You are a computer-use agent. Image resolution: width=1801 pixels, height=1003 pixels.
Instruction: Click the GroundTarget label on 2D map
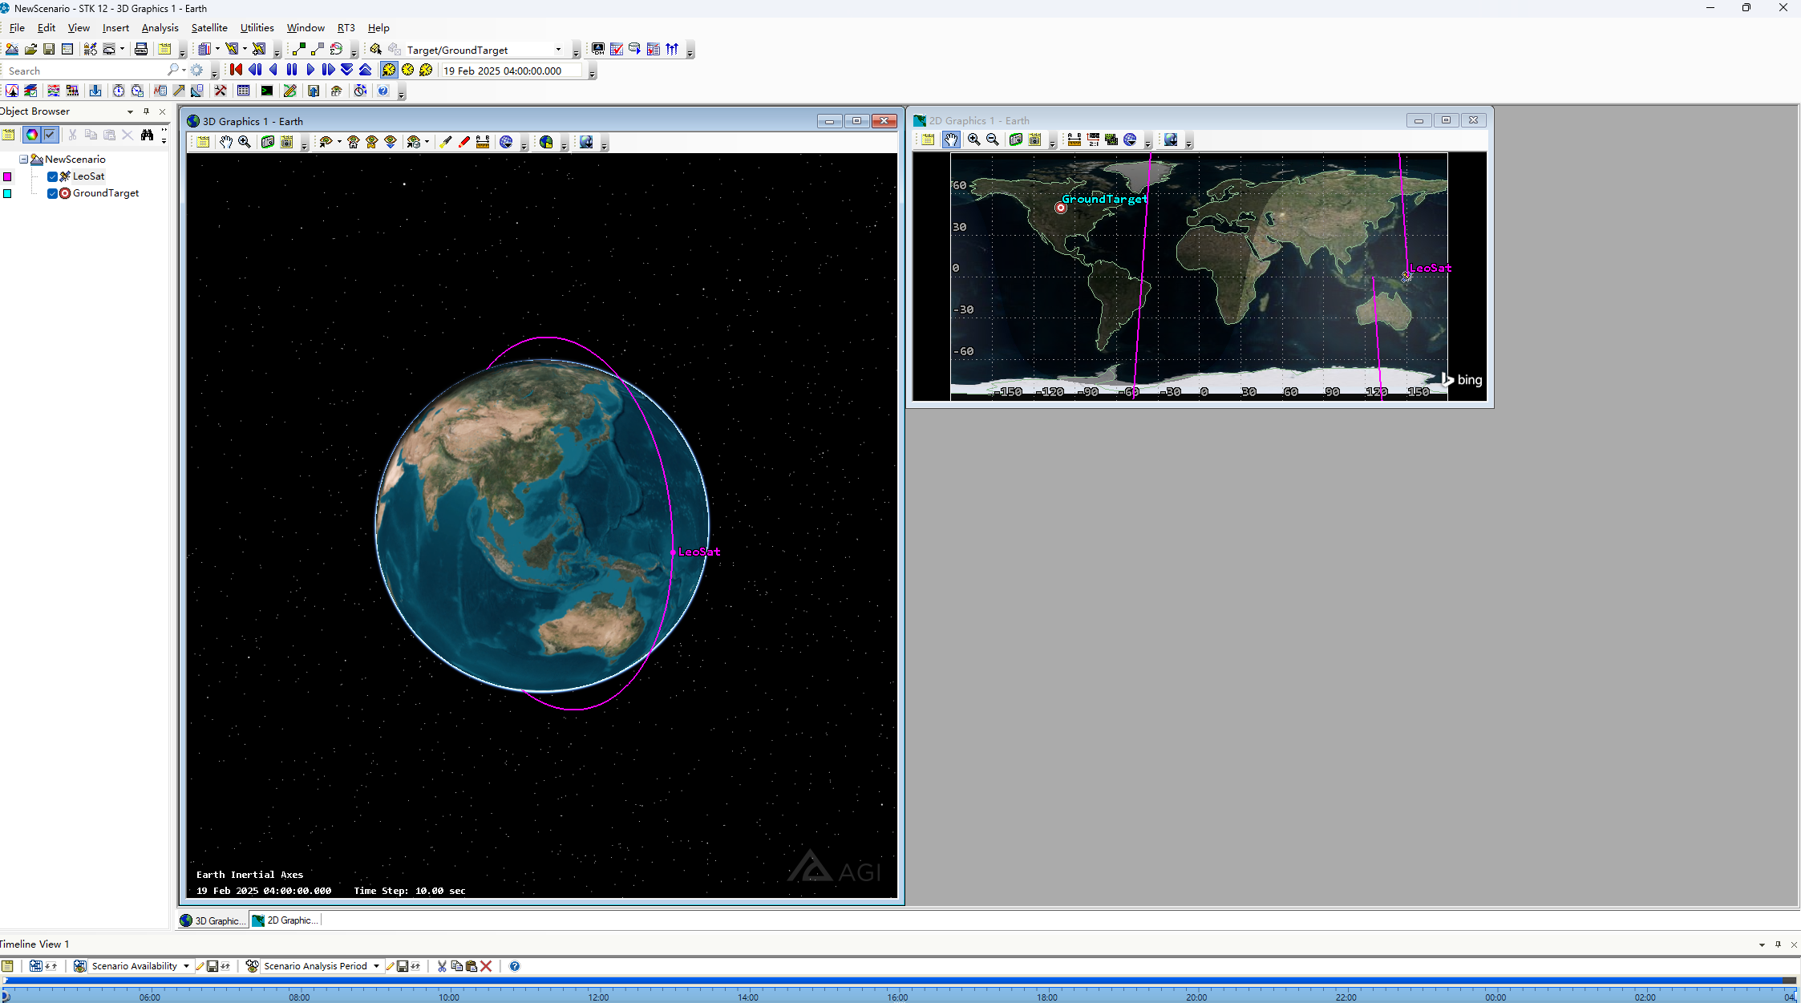[1103, 198]
